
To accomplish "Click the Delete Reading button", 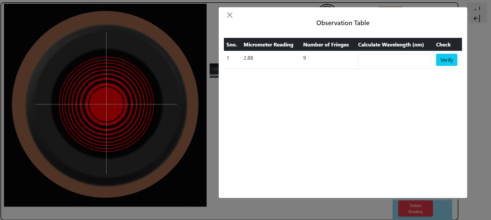I will [415, 209].
